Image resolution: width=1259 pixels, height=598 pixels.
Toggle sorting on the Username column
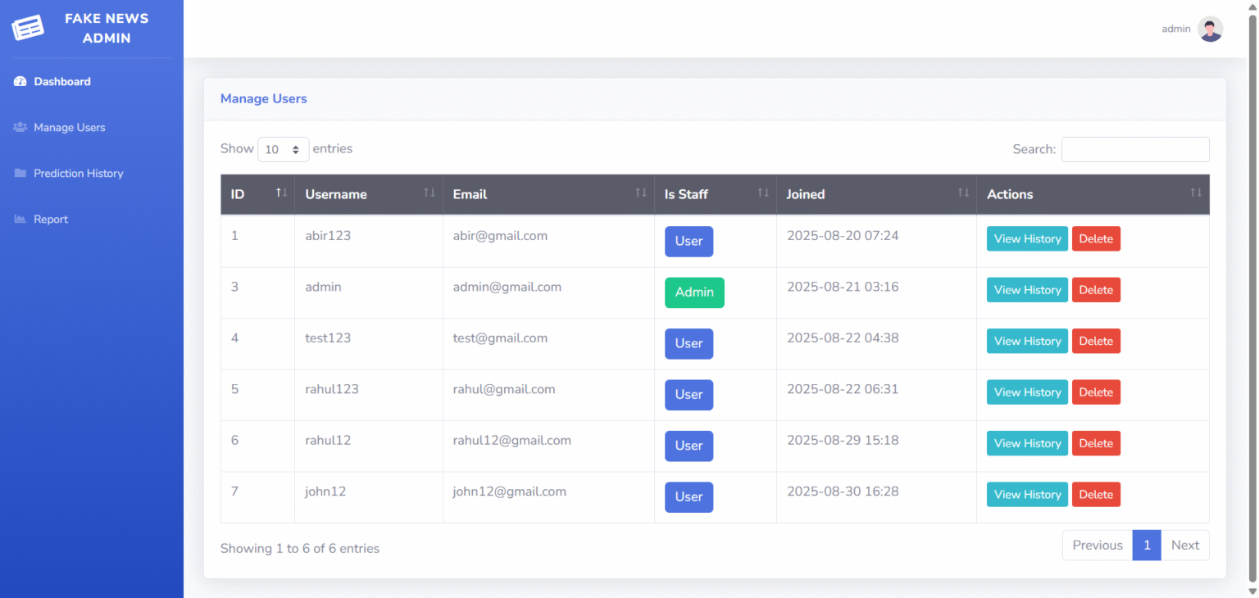point(430,193)
